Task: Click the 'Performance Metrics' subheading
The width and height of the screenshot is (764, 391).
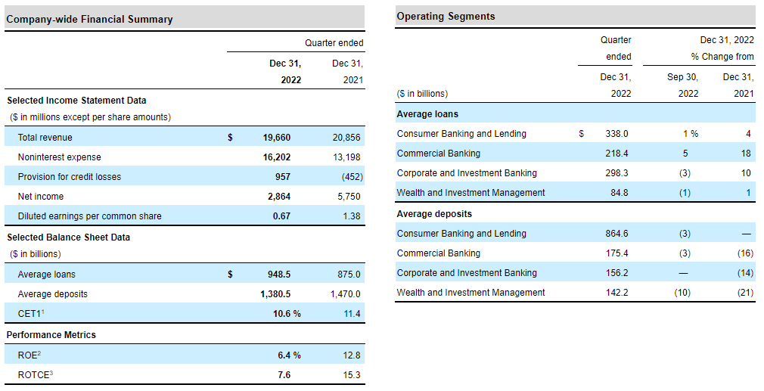Action: tap(51, 335)
